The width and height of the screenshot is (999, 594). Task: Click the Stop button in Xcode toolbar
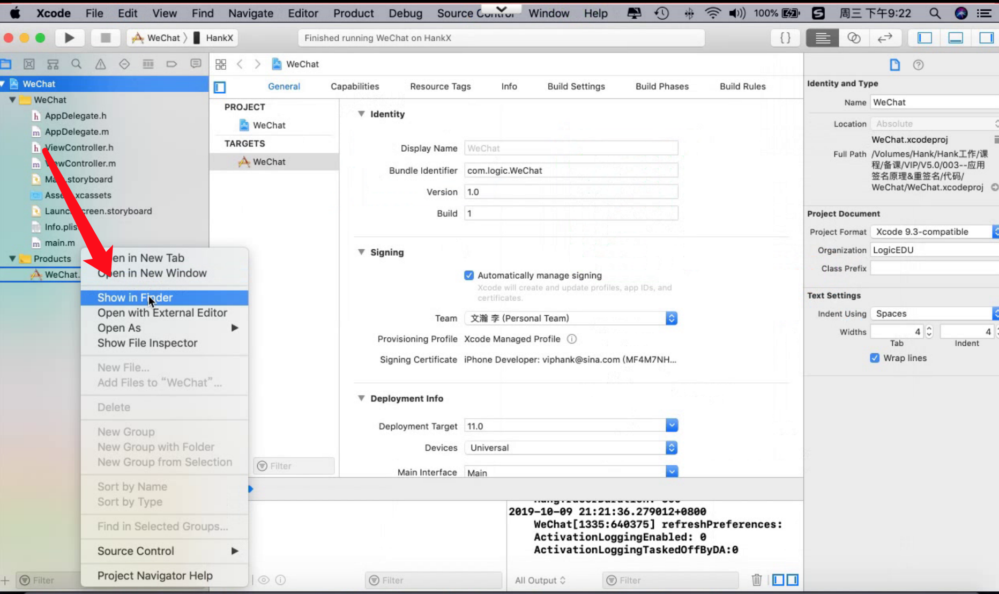coord(106,38)
